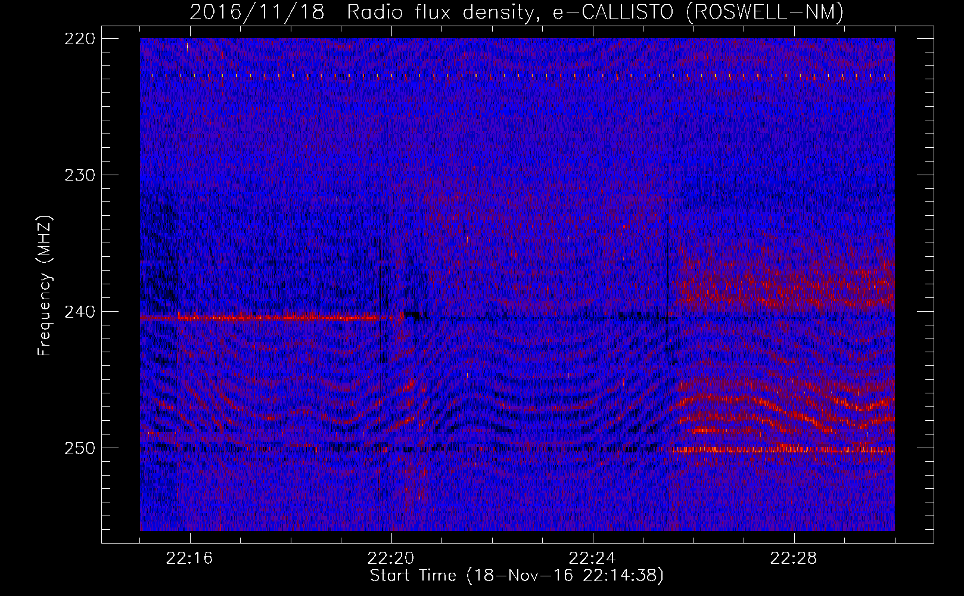964x596 pixels.
Task: Click the plot title mentioning e-CALLISTO (ROSWELL-NM)
Action: [517, 12]
